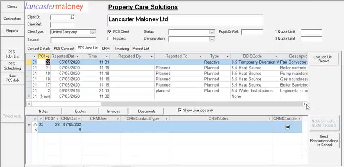The width and height of the screenshot is (344, 167).
Task: Select the PCS Jobs List tab
Action: (88, 48)
